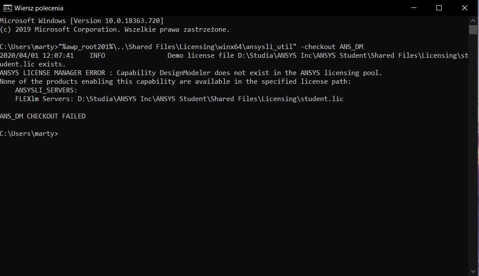Click the ANSYSLI_SERVERS: line
The height and width of the screenshot is (276, 479).
pyautogui.click(x=46, y=90)
